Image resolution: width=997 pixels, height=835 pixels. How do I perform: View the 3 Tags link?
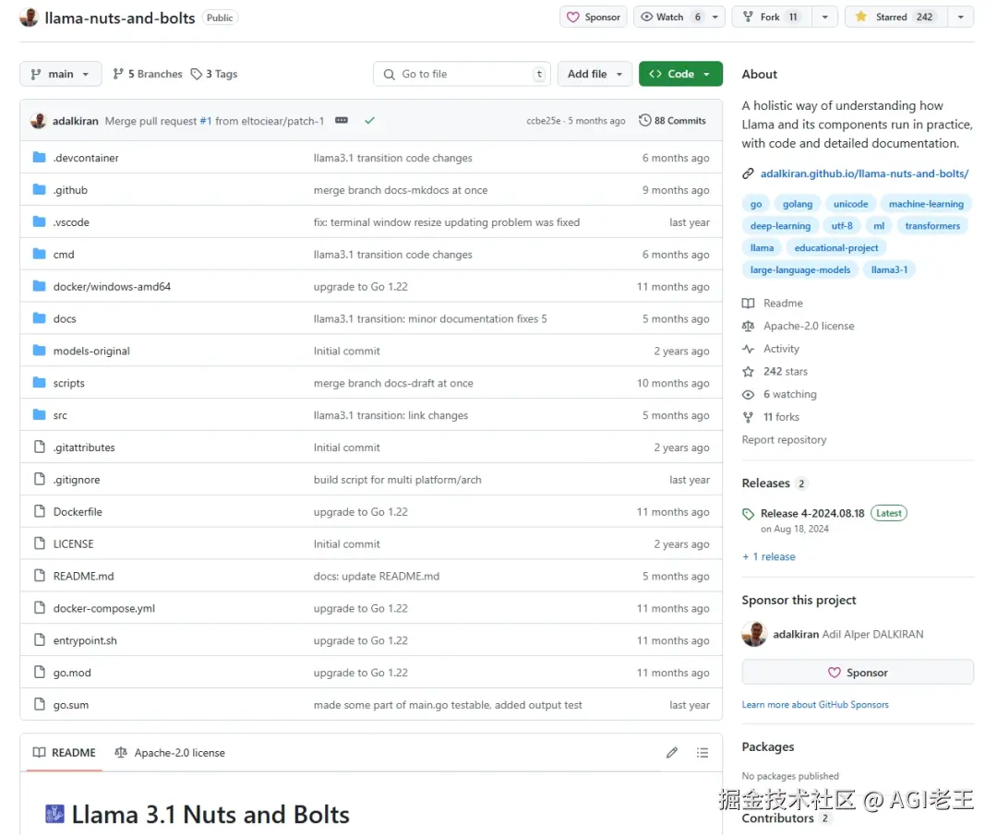214,74
